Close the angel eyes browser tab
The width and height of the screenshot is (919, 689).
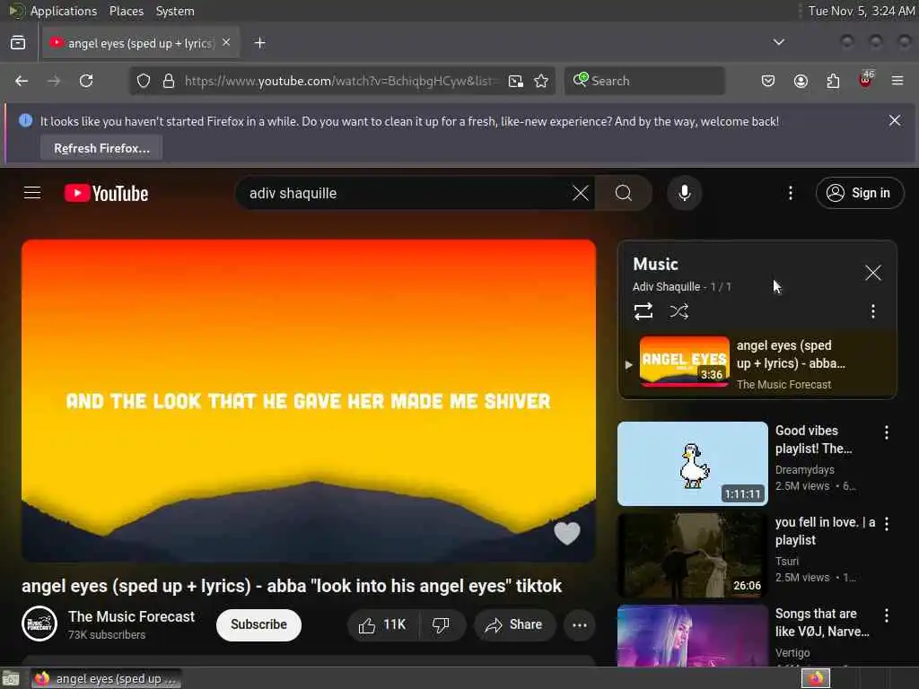[x=226, y=43]
